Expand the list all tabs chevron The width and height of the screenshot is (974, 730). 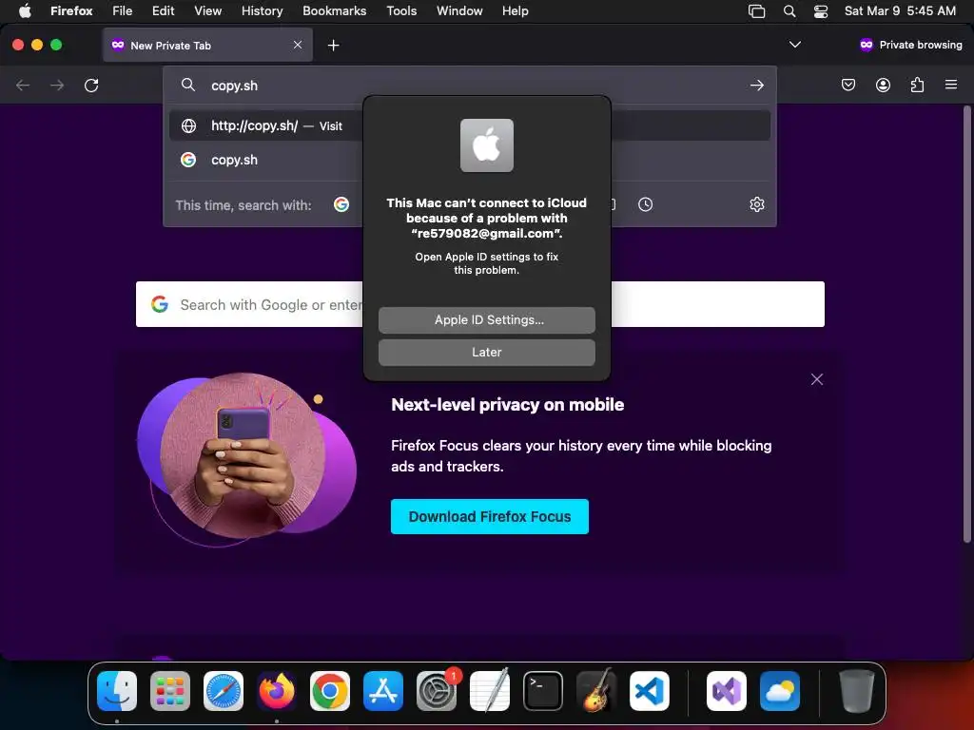pyautogui.click(x=794, y=45)
